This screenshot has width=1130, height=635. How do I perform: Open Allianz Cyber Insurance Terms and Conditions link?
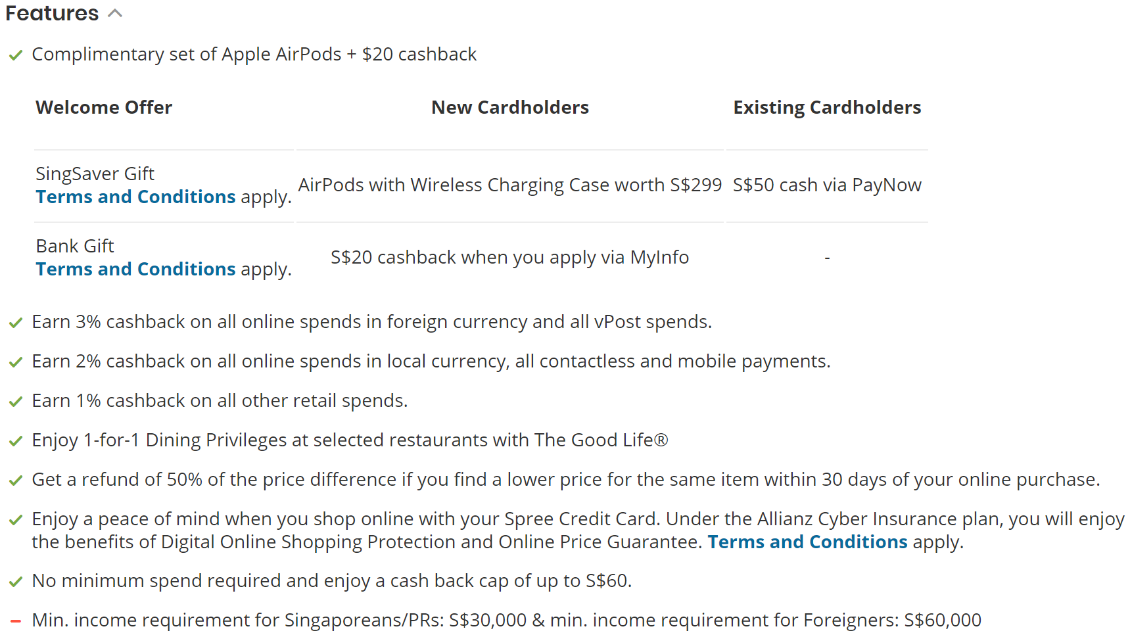[x=807, y=542]
